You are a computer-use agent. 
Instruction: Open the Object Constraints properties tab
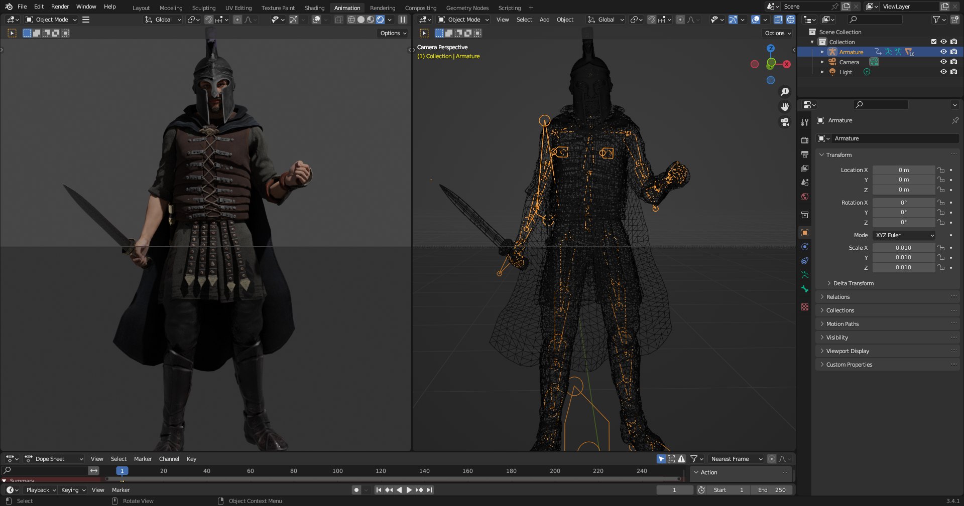pyautogui.click(x=805, y=261)
